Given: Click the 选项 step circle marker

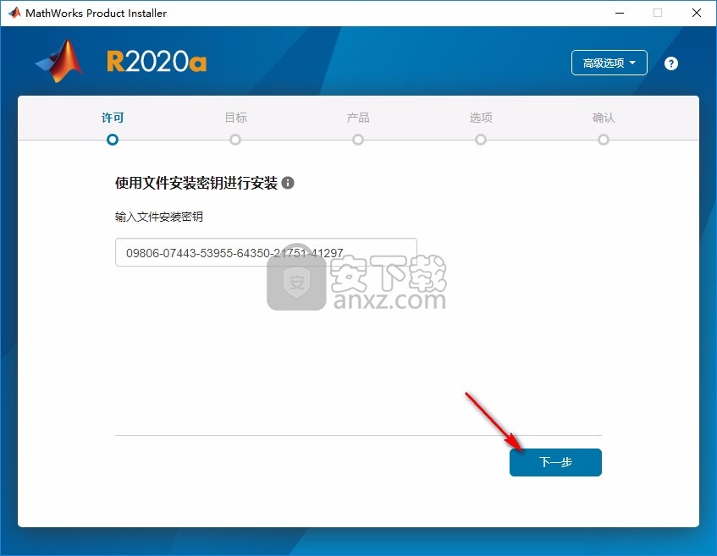Looking at the screenshot, I should pyautogui.click(x=481, y=140).
